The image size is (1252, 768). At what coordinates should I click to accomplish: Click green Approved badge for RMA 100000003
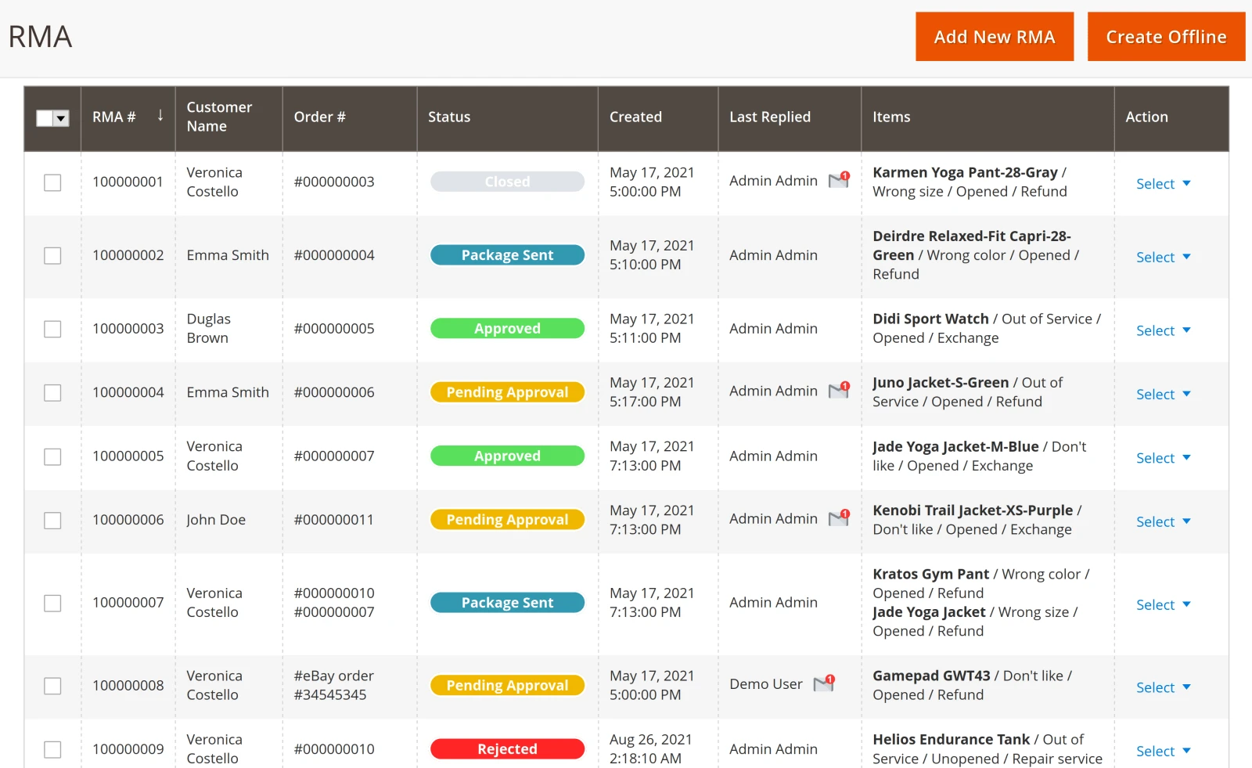tap(507, 329)
